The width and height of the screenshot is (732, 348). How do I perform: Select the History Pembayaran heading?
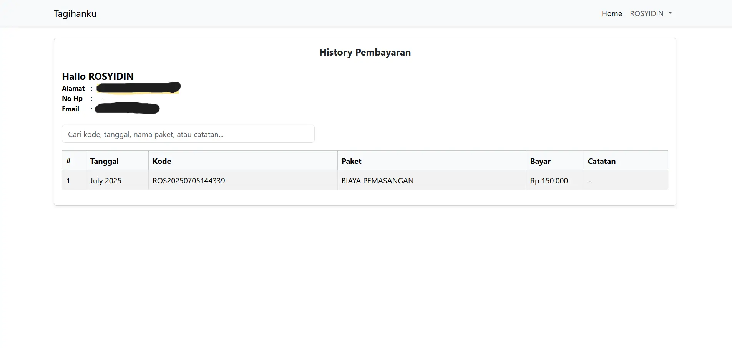coord(365,53)
